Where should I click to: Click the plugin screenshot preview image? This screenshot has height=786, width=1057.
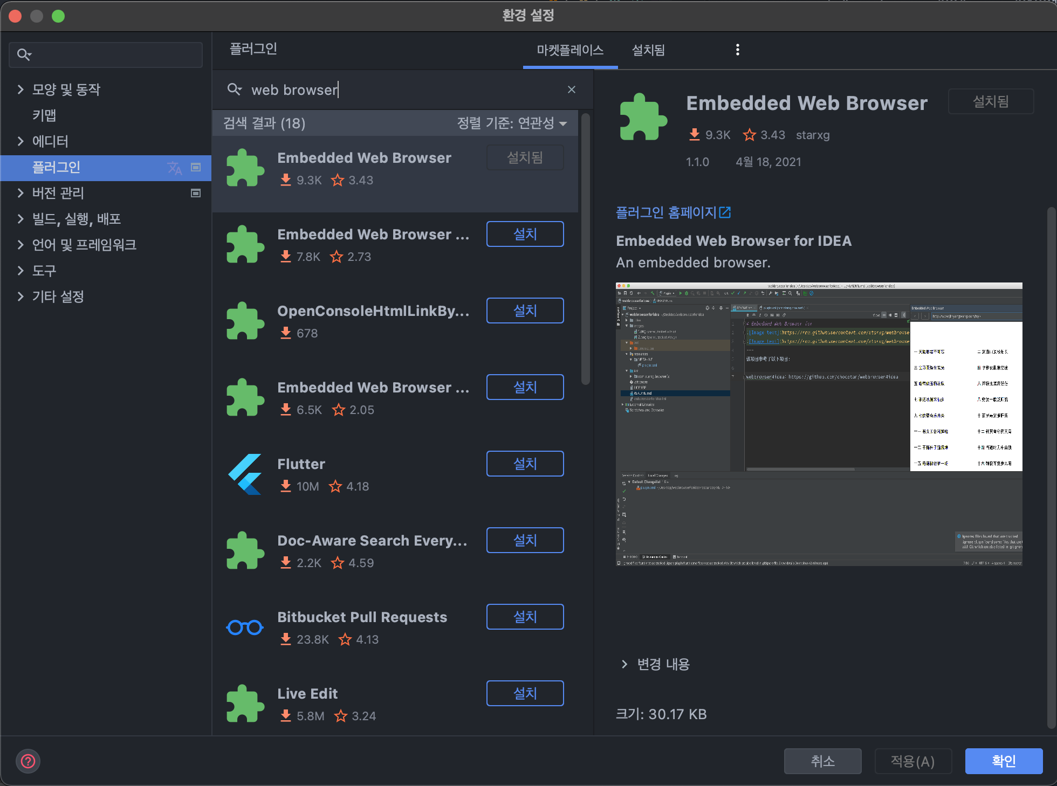819,424
